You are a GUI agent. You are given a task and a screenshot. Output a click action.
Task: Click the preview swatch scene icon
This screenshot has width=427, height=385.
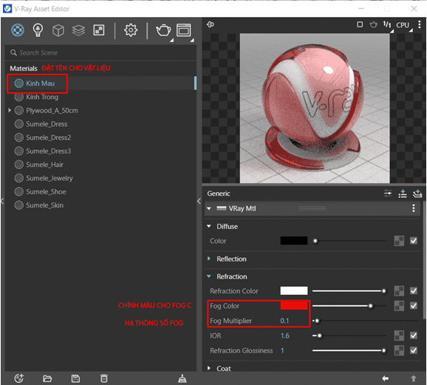pos(211,24)
